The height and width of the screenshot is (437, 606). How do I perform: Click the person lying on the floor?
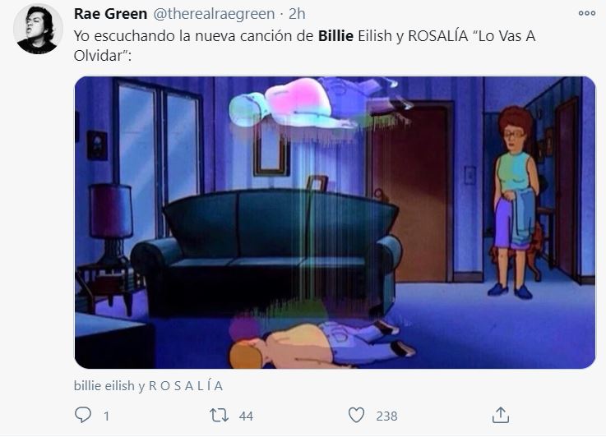[x=322, y=343]
